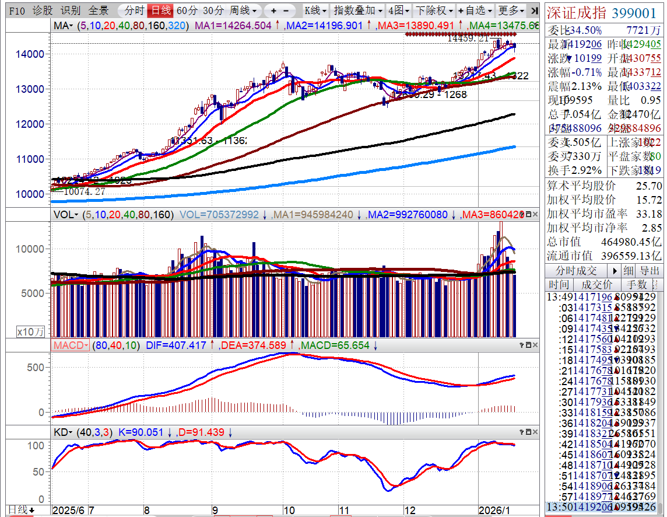
Task: Maximize the MACD indicator panel
Action: [528, 345]
